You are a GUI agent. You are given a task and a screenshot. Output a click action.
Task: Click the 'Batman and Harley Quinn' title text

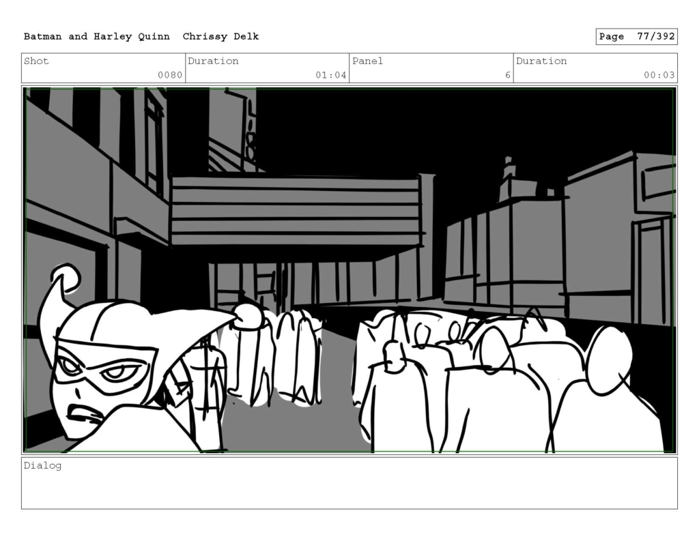pos(97,37)
